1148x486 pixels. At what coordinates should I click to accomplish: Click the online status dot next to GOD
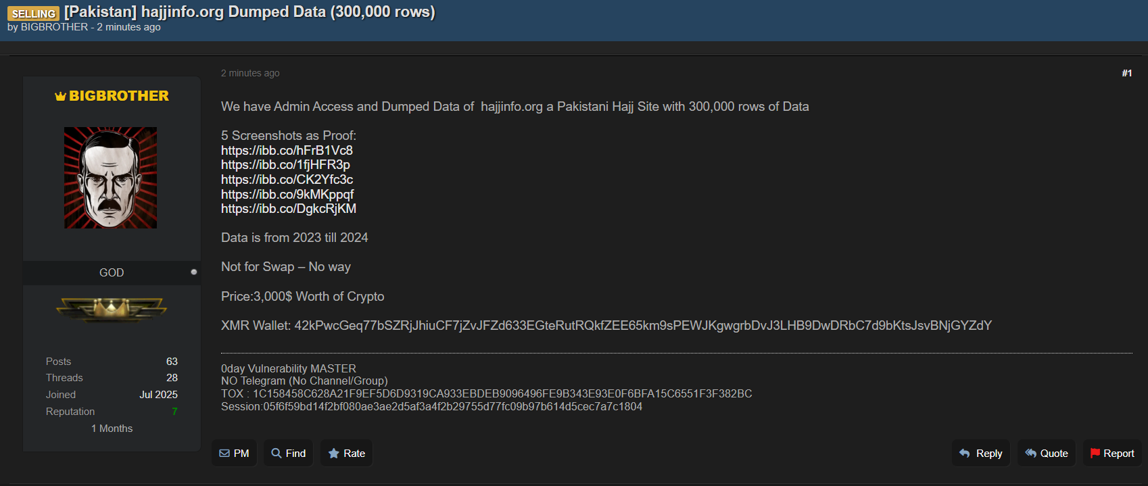[x=194, y=272]
